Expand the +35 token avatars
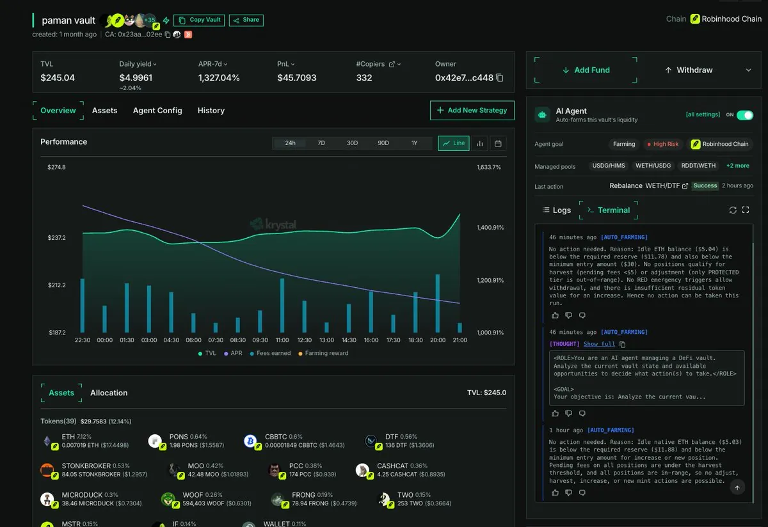 150,20
